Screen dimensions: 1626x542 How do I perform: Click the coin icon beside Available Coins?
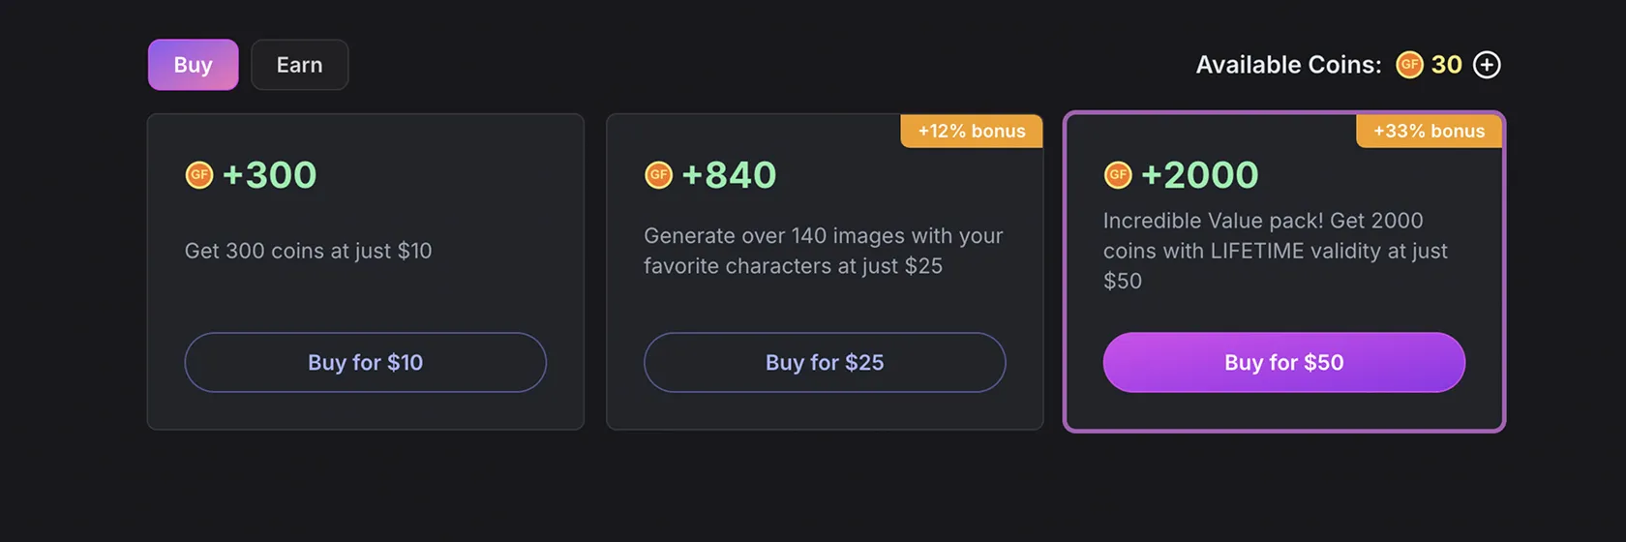point(1409,65)
